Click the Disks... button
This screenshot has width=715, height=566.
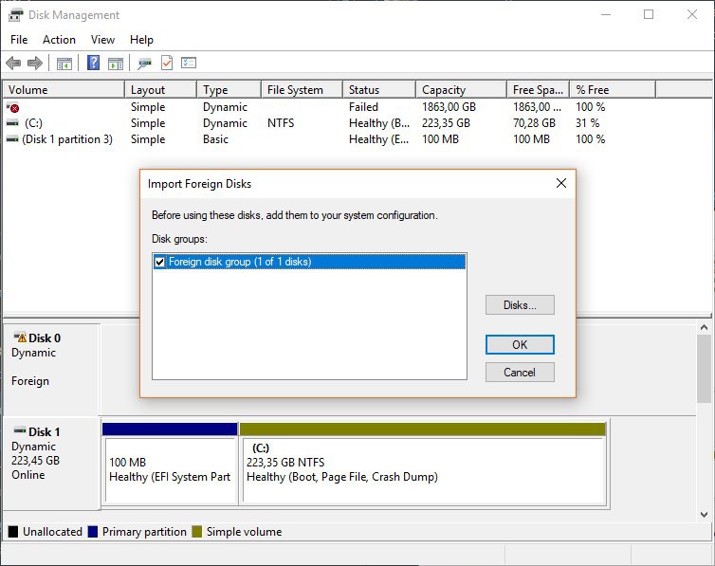[x=520, y=305]
